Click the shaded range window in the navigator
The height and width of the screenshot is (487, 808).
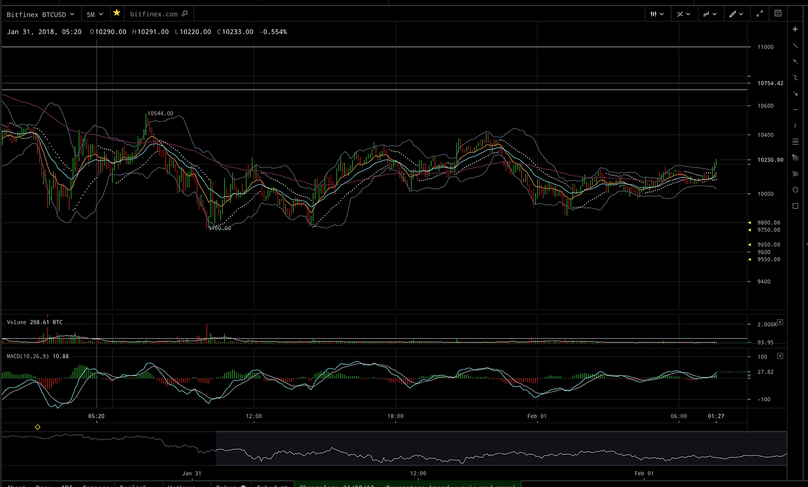(x=501, y=449)
